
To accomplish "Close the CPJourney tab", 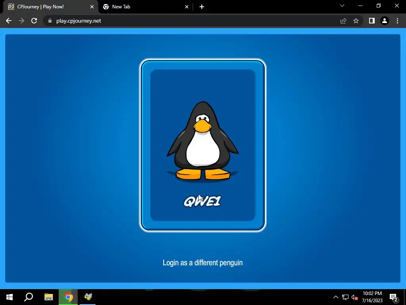I will coord(92,7).
